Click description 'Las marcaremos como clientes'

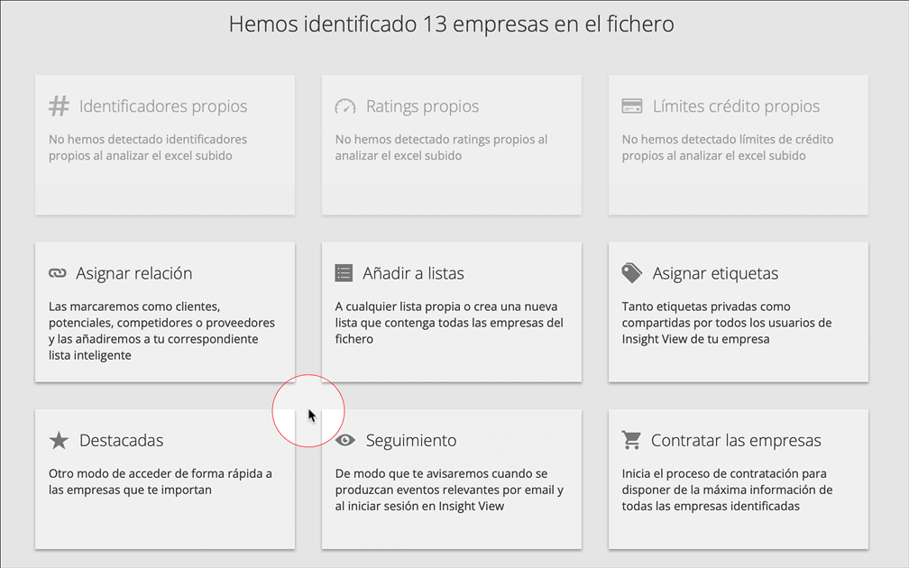161,331
